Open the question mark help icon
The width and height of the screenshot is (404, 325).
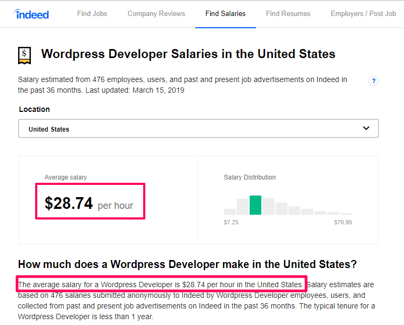click(374, 81)
